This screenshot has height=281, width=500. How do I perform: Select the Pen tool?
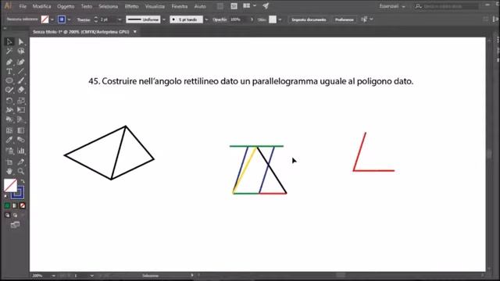[9, 62]
